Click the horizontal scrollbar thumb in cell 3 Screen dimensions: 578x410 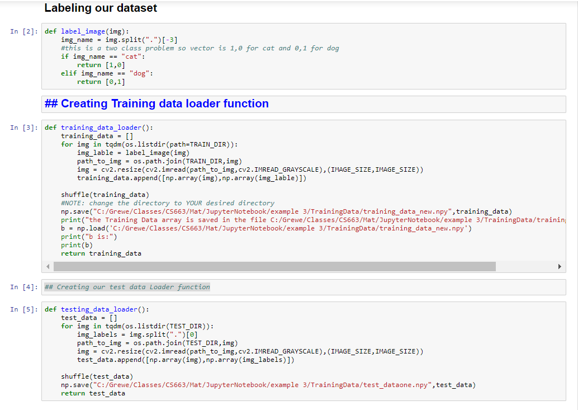[274, 267]
